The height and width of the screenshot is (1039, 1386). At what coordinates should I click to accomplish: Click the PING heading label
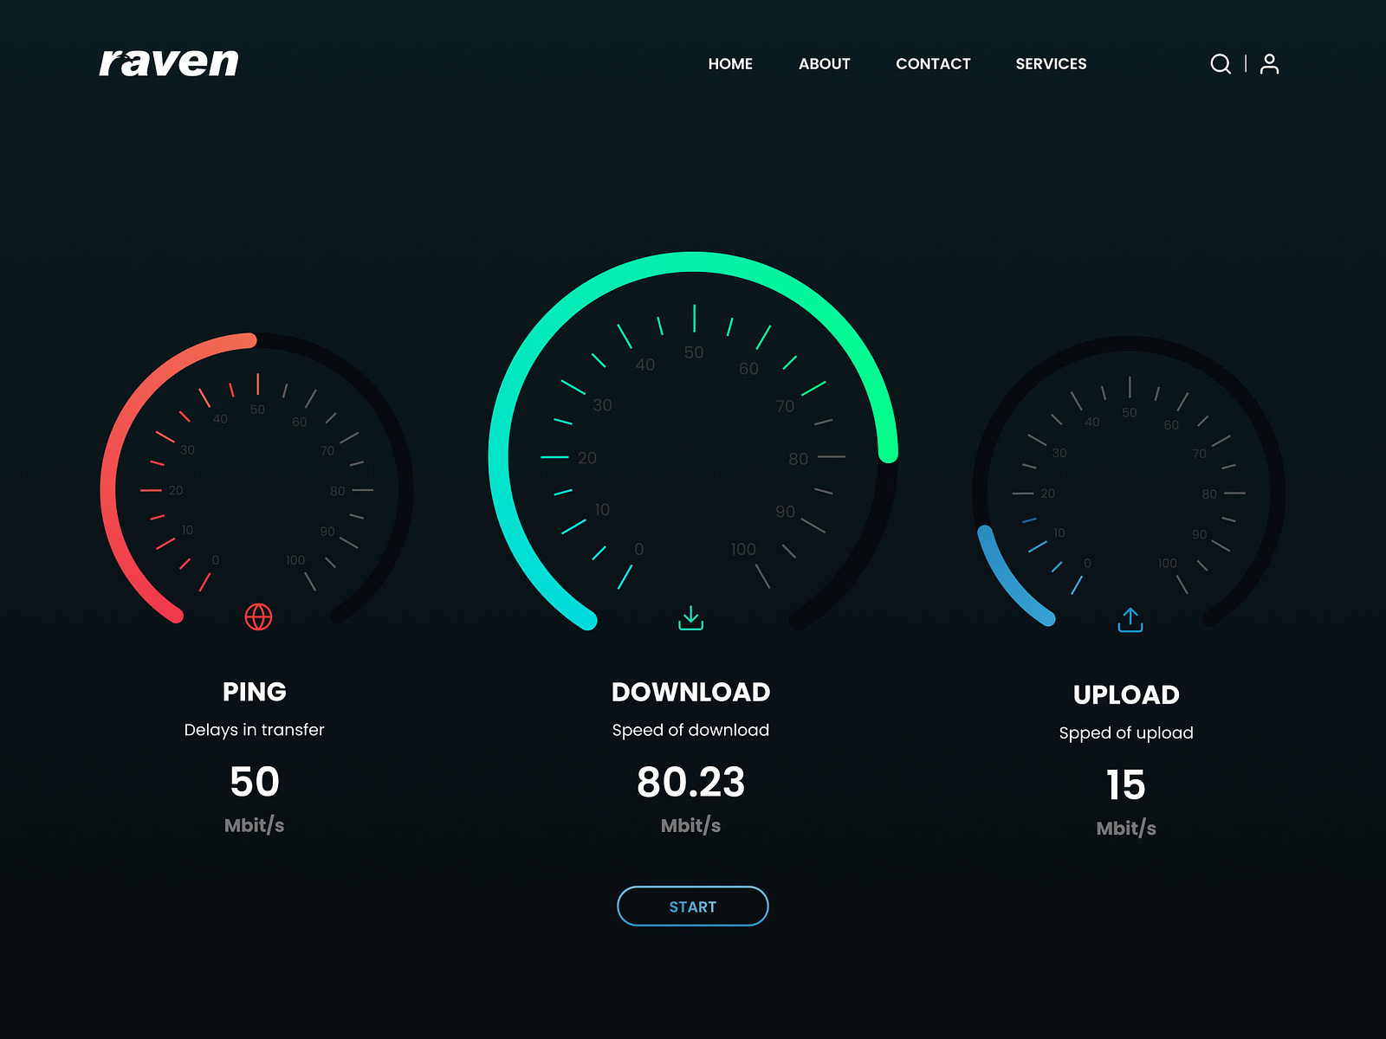[255, 691]
